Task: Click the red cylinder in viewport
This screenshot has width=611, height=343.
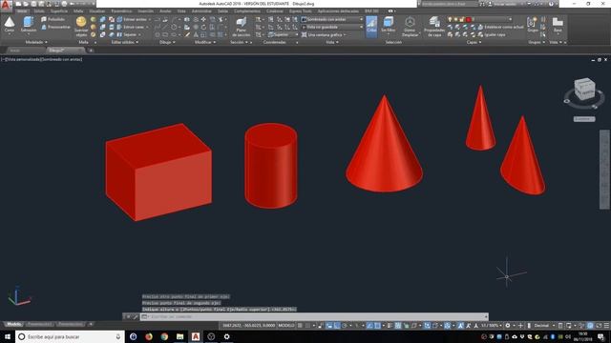Action: click(271, 166)
